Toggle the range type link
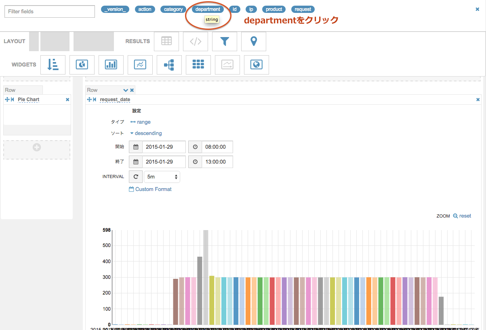The image size is (486, 330). click(141, 122)
